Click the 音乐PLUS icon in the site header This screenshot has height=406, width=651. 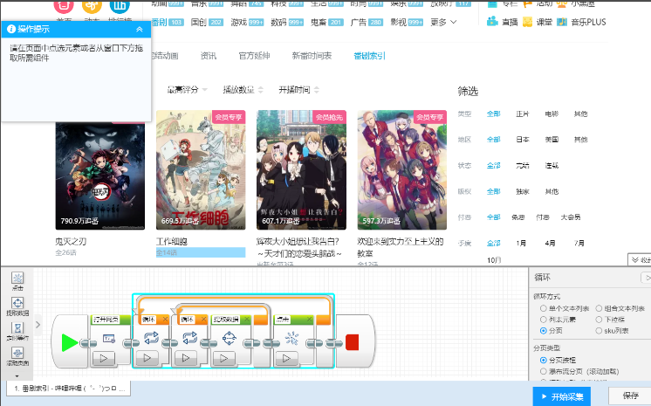pos(562,22)
